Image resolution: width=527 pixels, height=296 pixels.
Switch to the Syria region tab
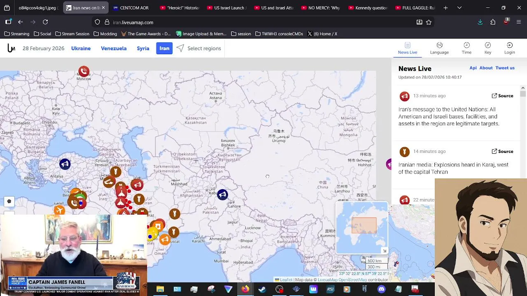pos(143,49)
